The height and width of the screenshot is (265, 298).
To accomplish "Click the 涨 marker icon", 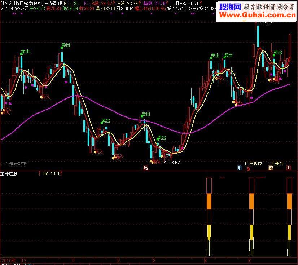I will pyautogui.click(x=289, y=168).
